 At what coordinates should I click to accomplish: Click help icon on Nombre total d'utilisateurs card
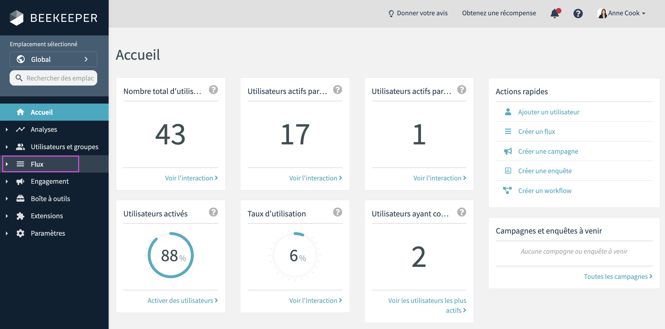pos(213,90)
